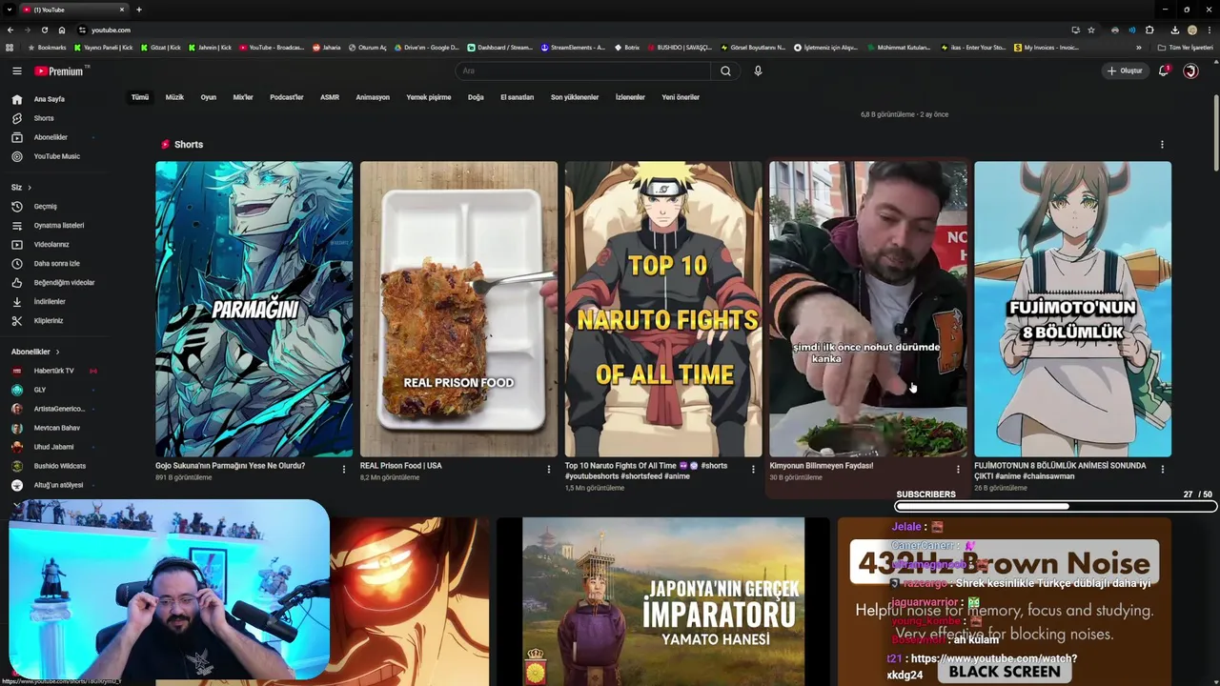
Task: Open the hamburger guide menu
Action: coord(16,71)
